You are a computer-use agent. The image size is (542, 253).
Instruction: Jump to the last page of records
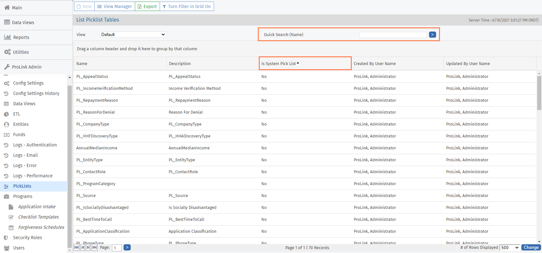click(94, 248)
